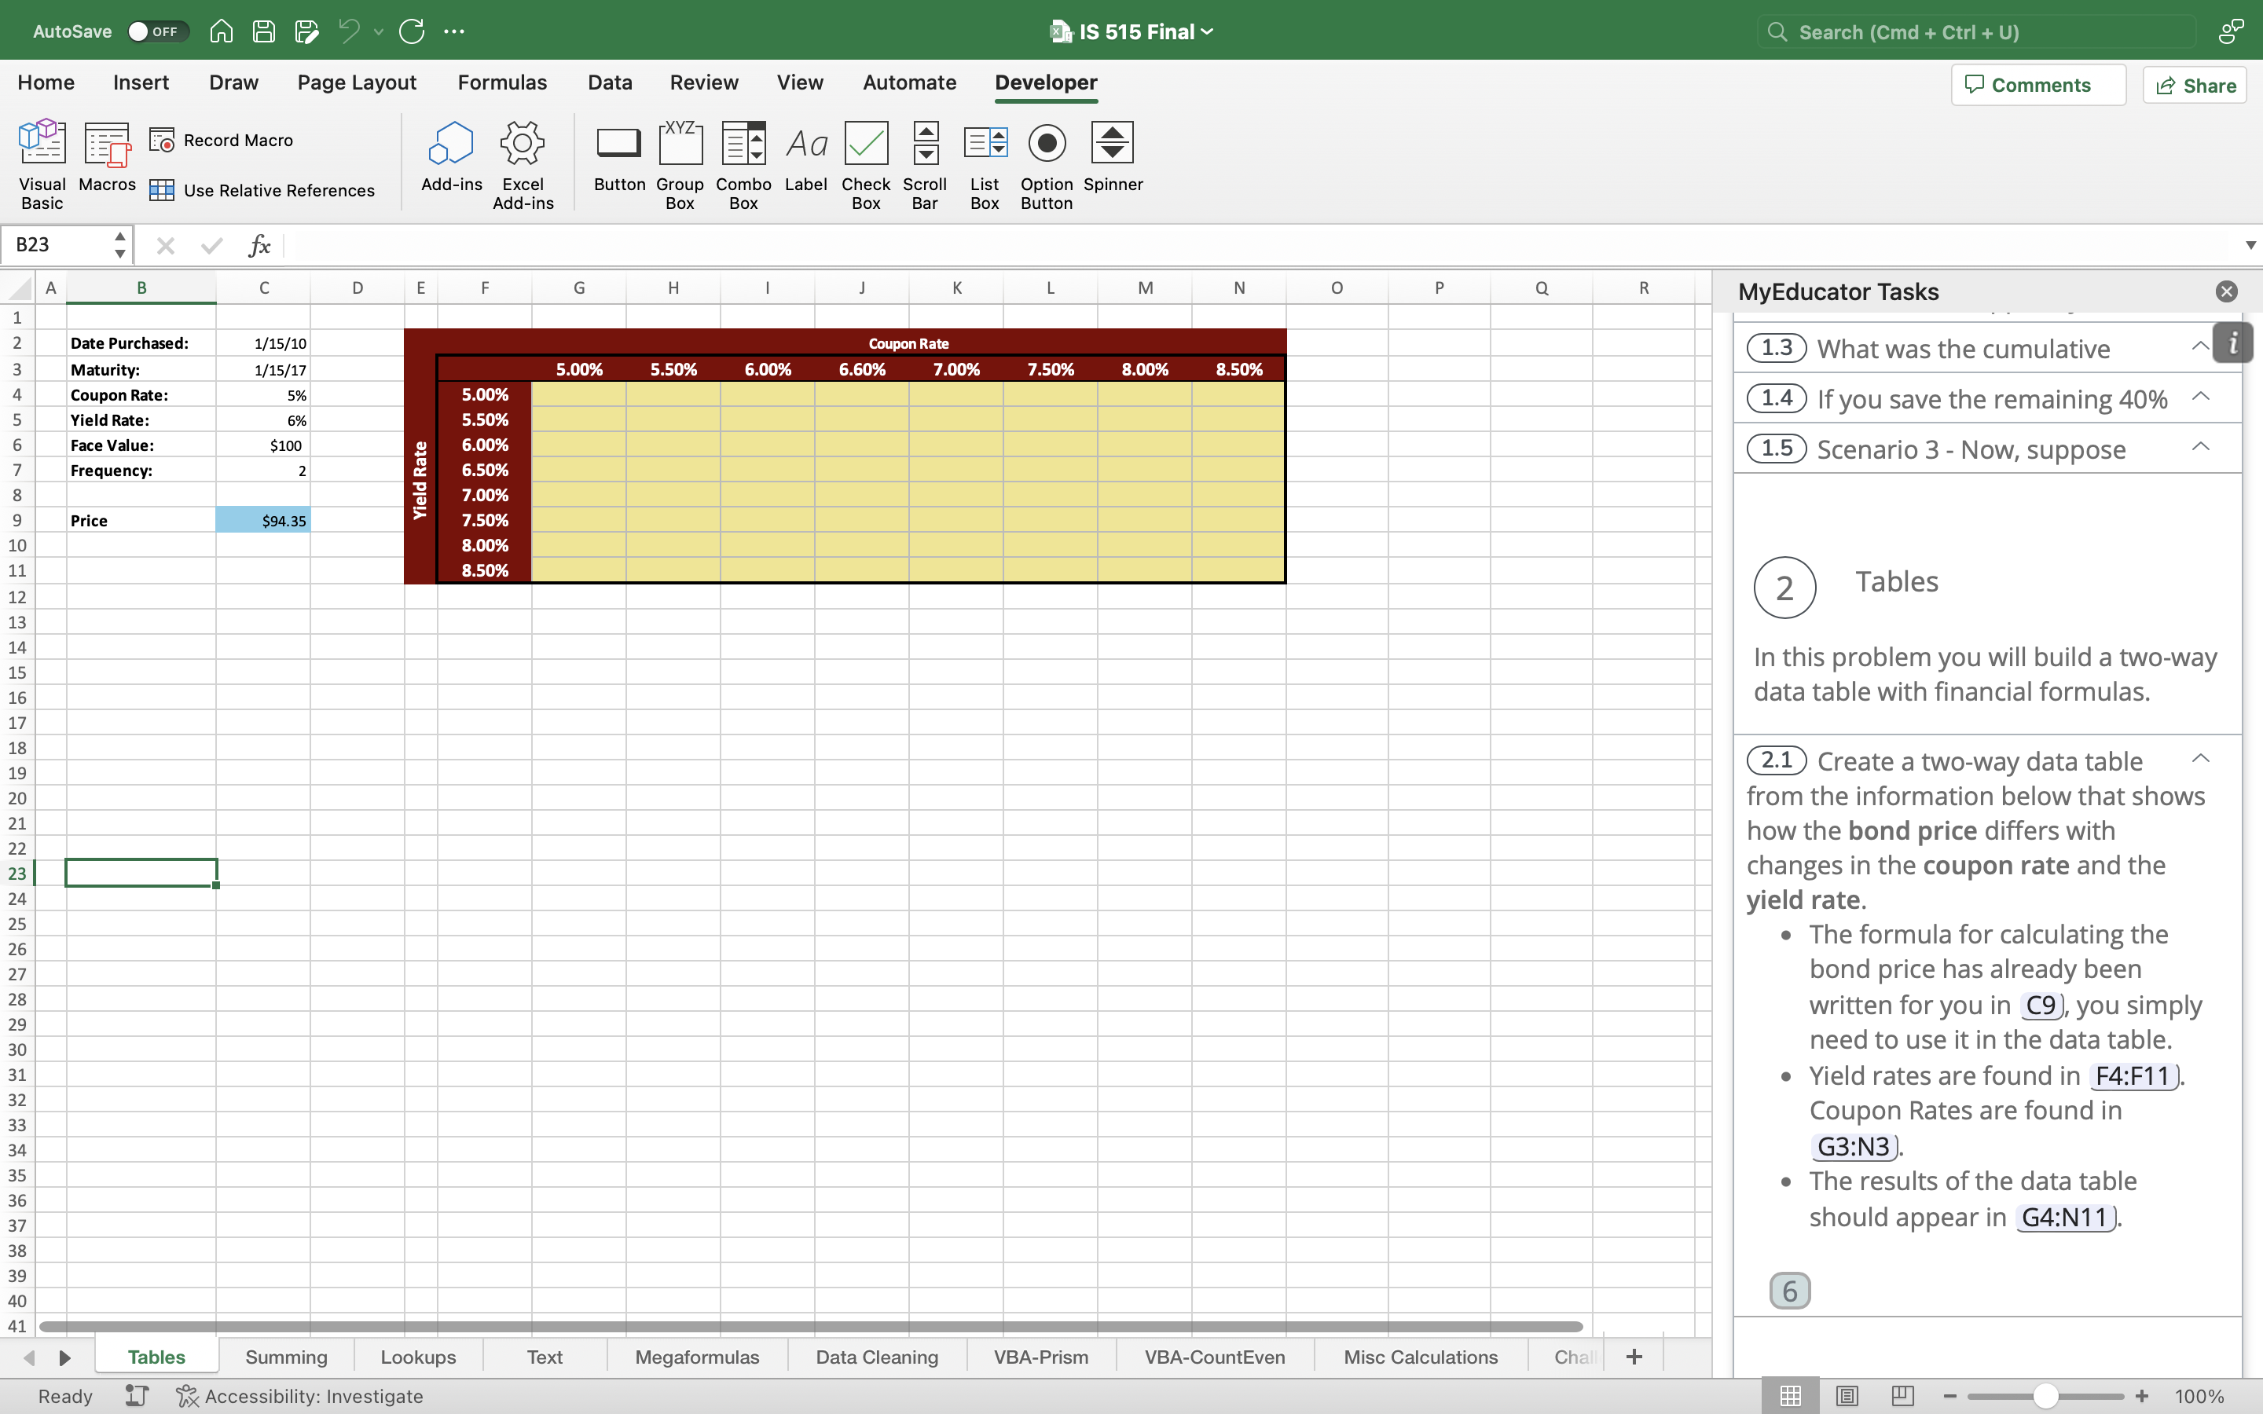The height and width of the screenshot is (1414, 2263).
Task: Switch to the Formulas ribbon tab
Action: point(502,82)
